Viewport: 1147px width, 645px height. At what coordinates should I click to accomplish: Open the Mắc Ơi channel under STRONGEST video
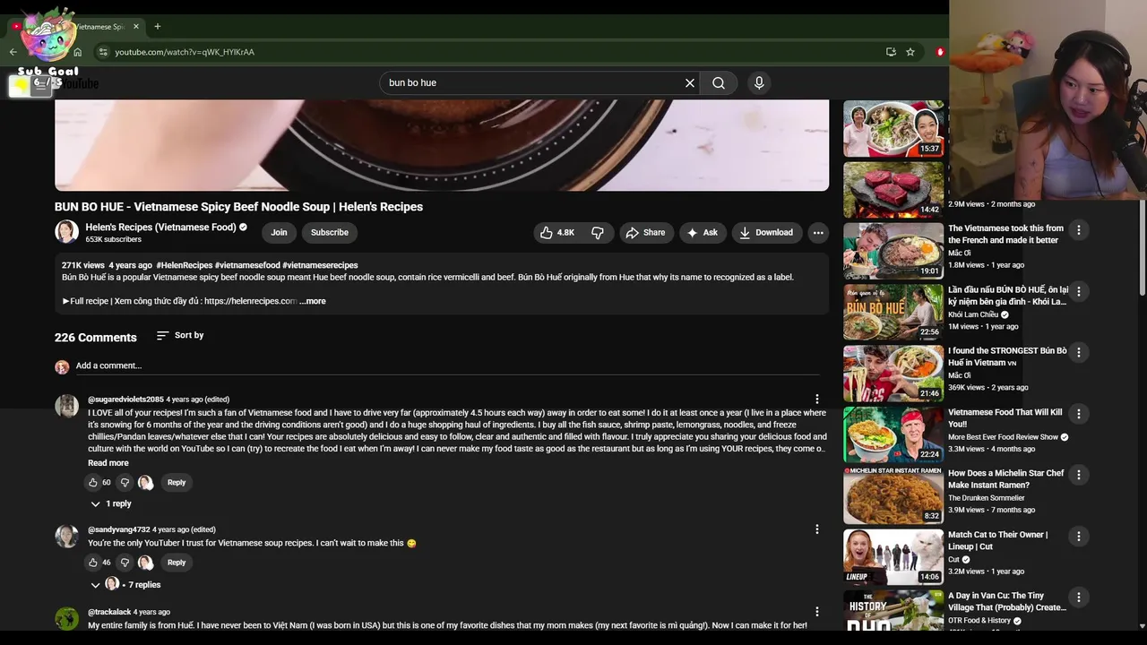[959, 375]
